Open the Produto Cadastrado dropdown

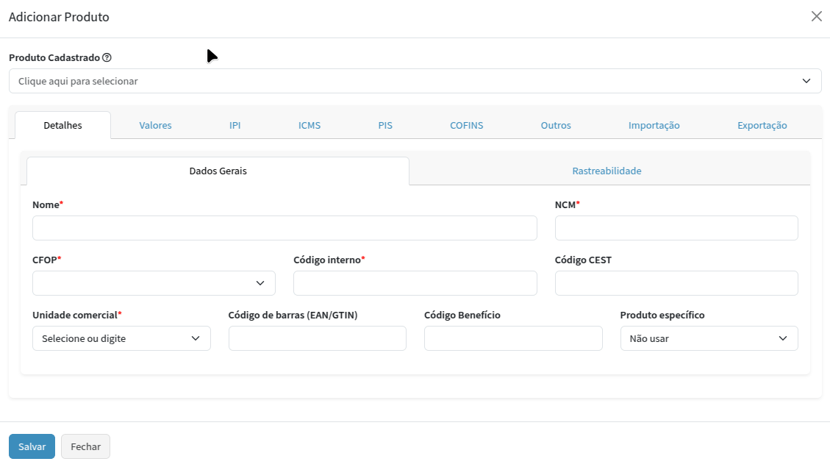point(415,81)
